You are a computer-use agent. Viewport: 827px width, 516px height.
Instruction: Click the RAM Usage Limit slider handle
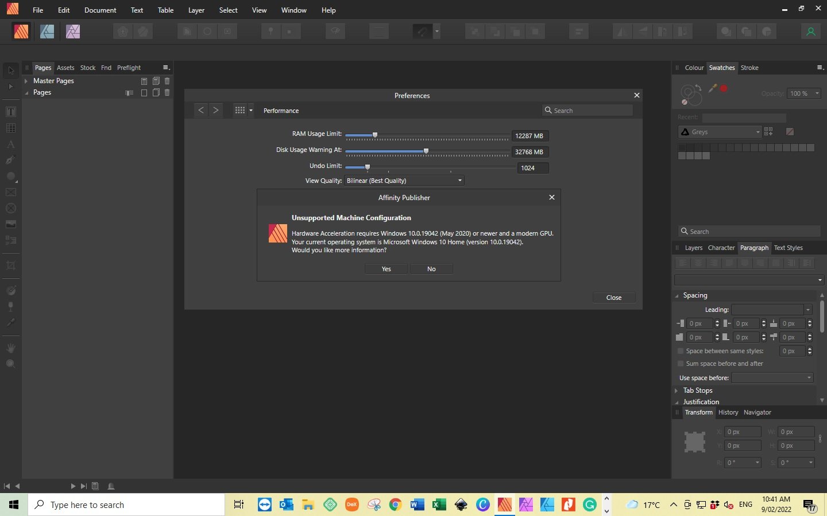(x=375, y=135)
